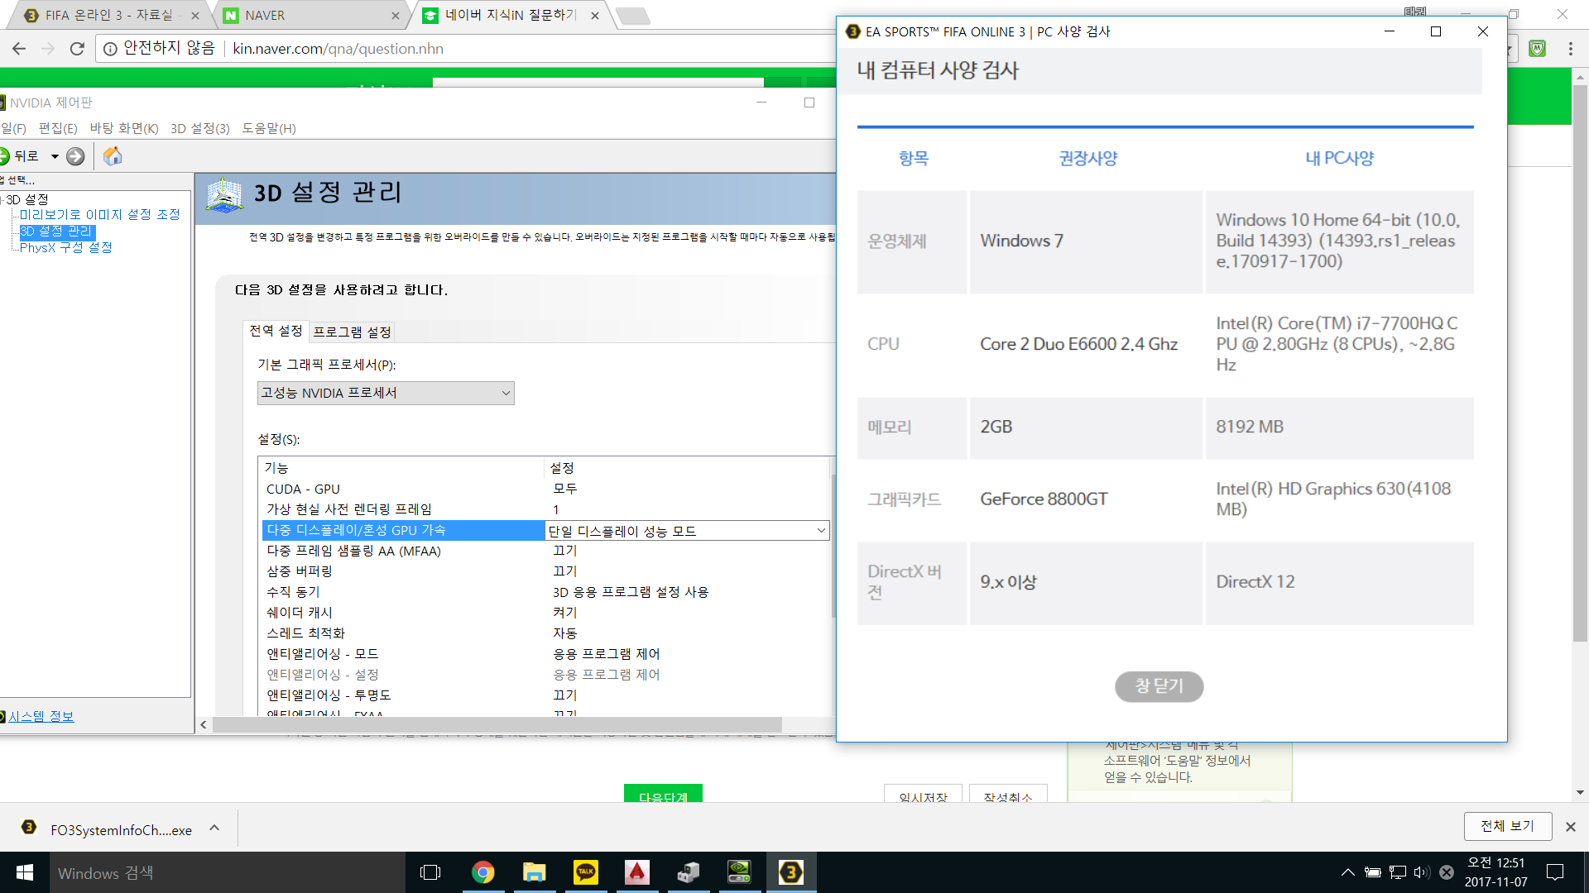Click the Windows 검색 search box
1589x893 pixels.
click(x=228, y=873)
